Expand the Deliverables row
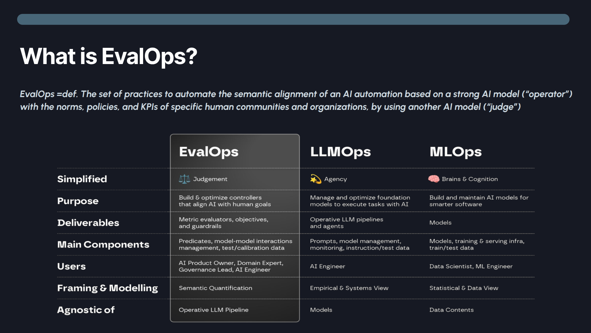This screenshot has height=333, width=591. [88, 223]
